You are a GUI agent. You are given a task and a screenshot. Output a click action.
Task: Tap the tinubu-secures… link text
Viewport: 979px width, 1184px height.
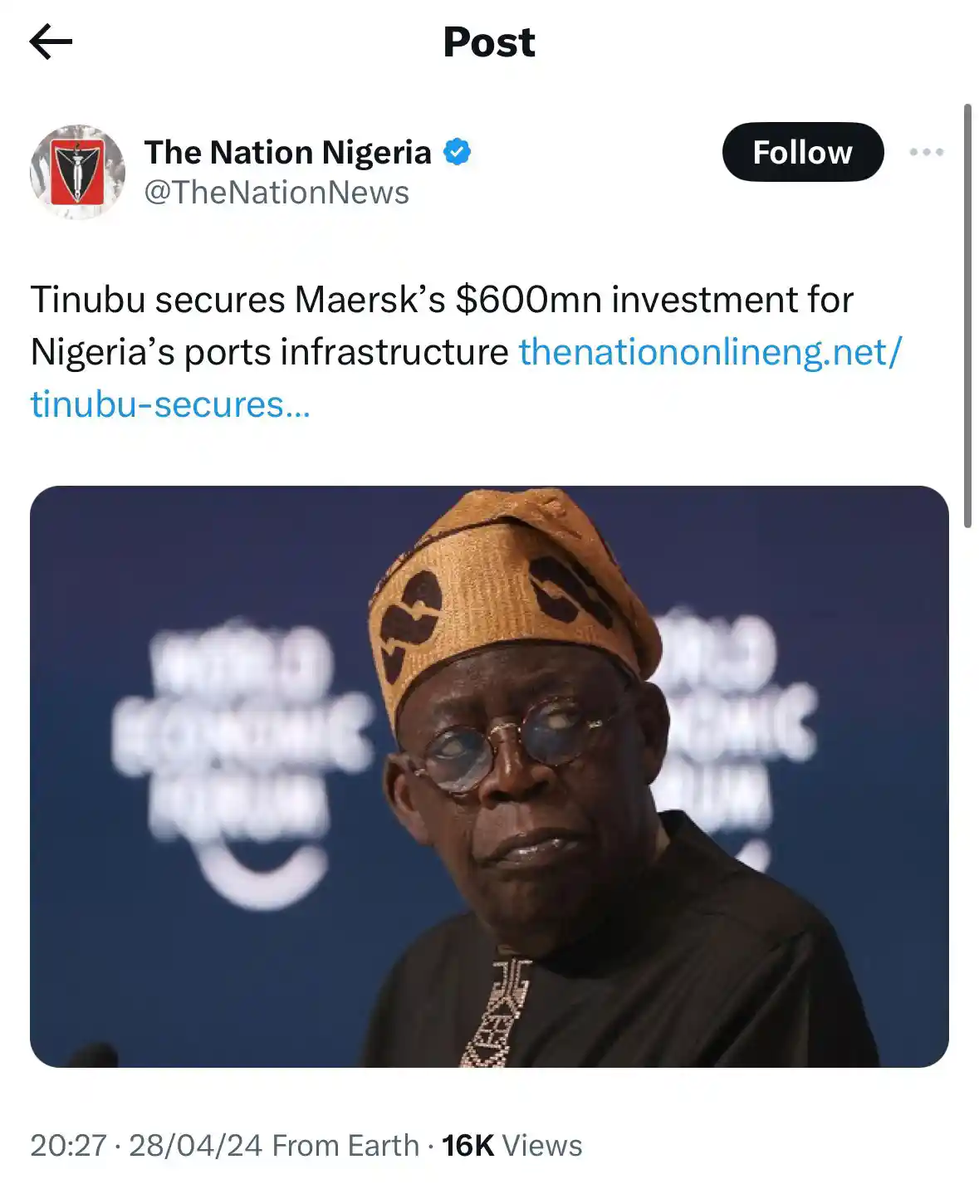[170, 405]
